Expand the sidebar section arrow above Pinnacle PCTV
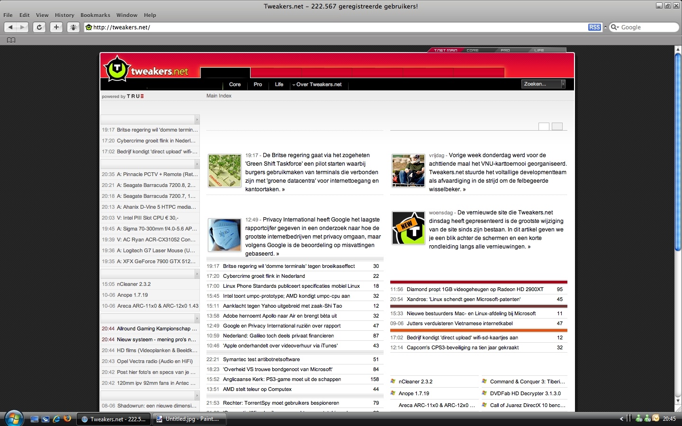Viewport: 682px width, 426px height. [197, 164]
